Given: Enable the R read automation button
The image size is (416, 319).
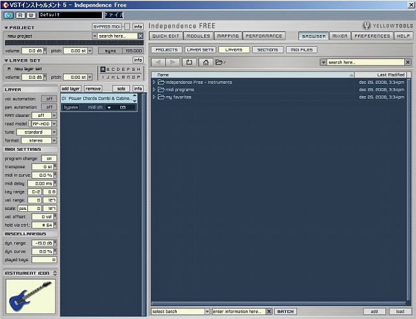Looking at the screenshot, I should point(20,15).
